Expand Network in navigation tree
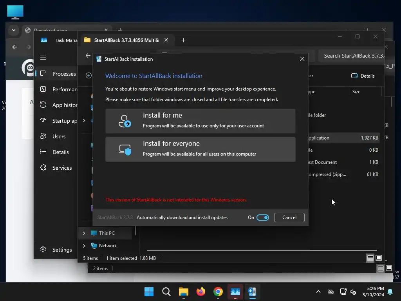 [x=84, y=246]
